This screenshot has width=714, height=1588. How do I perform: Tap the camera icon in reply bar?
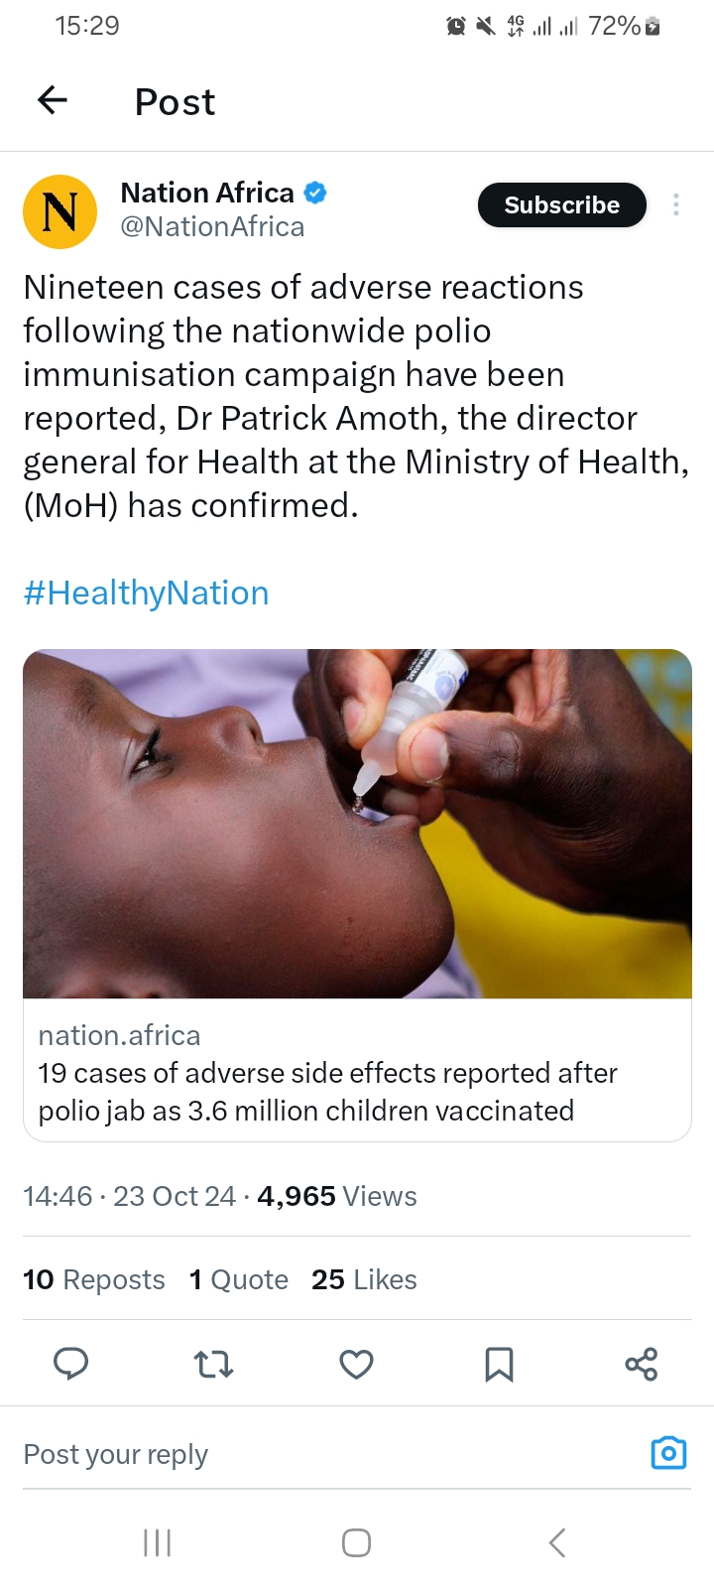coord(668,1453)
